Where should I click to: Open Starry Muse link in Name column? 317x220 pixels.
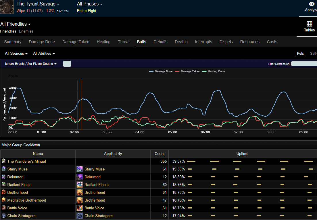tap(17, 169)
